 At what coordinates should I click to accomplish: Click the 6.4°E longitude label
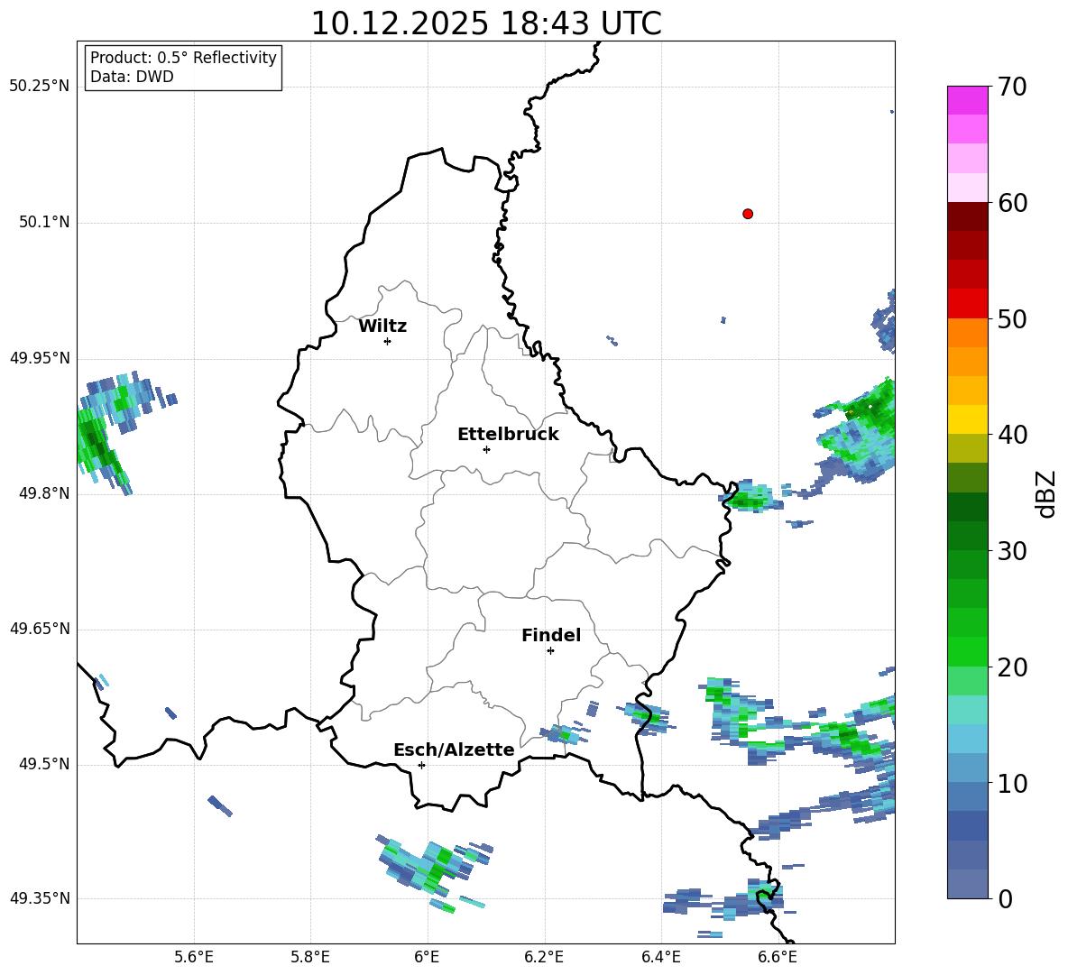(x=660, y=958)
